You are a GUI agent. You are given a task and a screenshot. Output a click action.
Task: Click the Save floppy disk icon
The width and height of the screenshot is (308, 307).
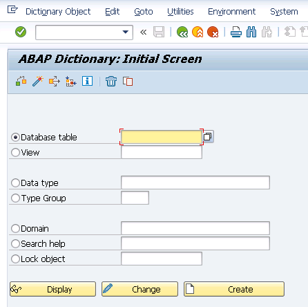[x=159, y=32]
